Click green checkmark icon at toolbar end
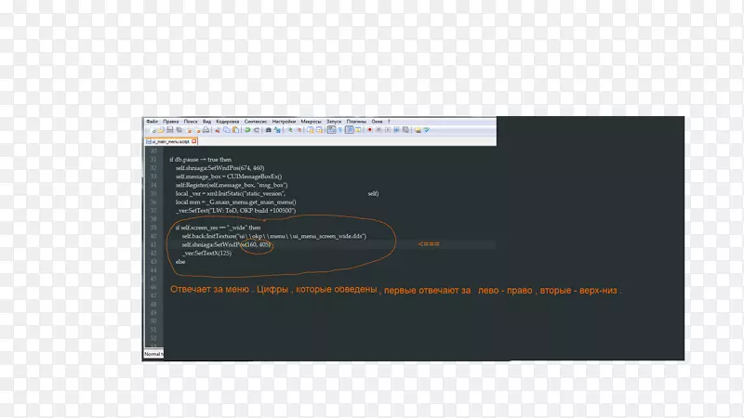Screen dimensions: 744x418 point(427,130)
